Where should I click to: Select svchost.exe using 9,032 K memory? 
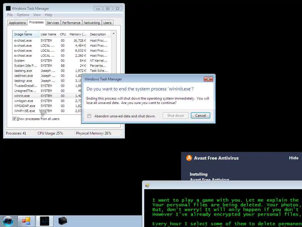61,51
